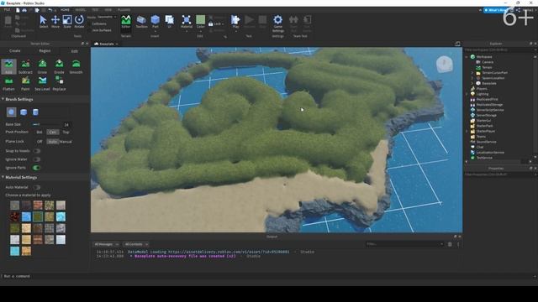Toggle Auto Material switch
The height and width of the screenshot is (302, 538).
click(37, 187)
